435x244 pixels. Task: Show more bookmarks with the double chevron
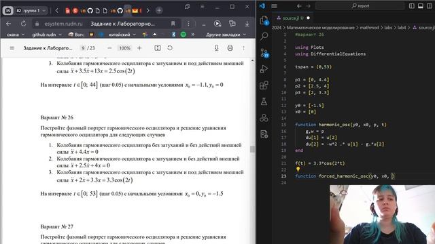(x=193, y=35)
